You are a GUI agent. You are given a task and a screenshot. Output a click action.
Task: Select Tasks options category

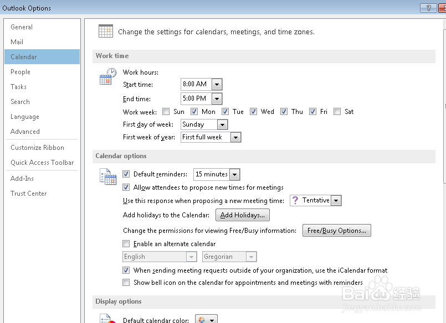42,87
